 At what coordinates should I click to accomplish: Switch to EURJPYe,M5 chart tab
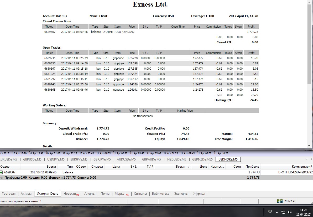79,159
